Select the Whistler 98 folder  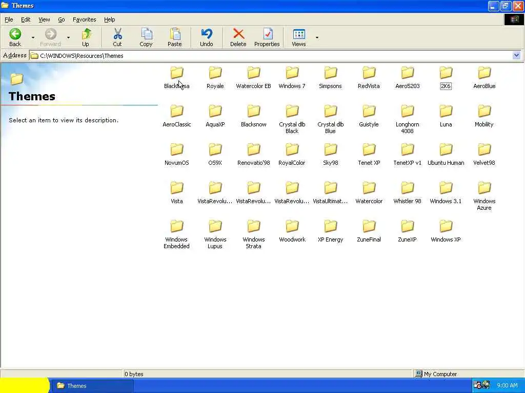pyautogui.click(x=408, y=193)
